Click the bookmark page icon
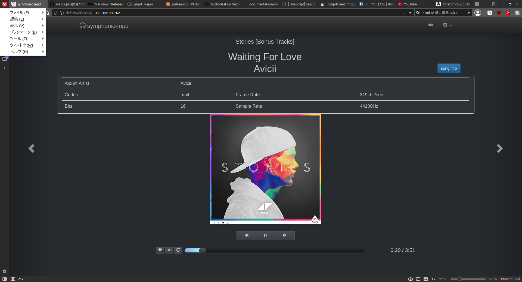 pos(404,13)
